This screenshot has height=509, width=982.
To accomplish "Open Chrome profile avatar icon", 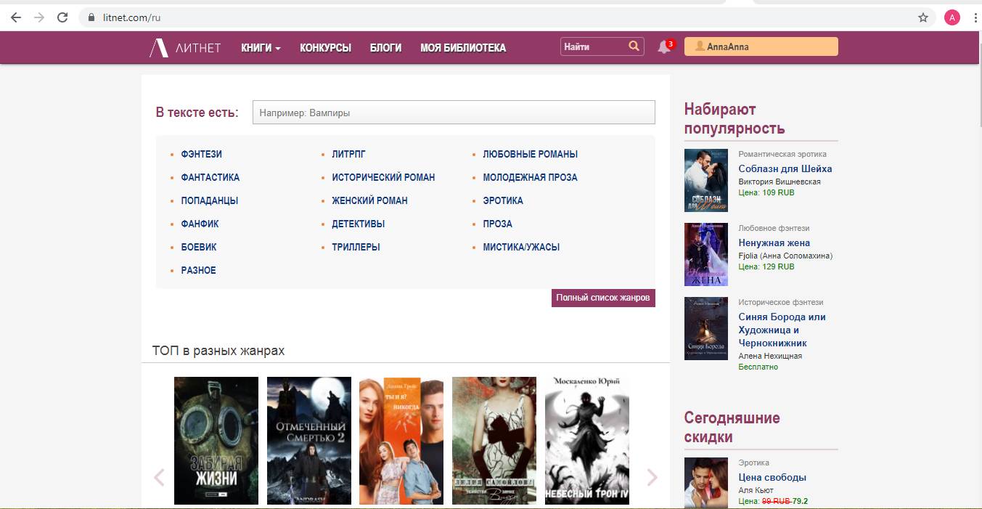I will (952, 17).
